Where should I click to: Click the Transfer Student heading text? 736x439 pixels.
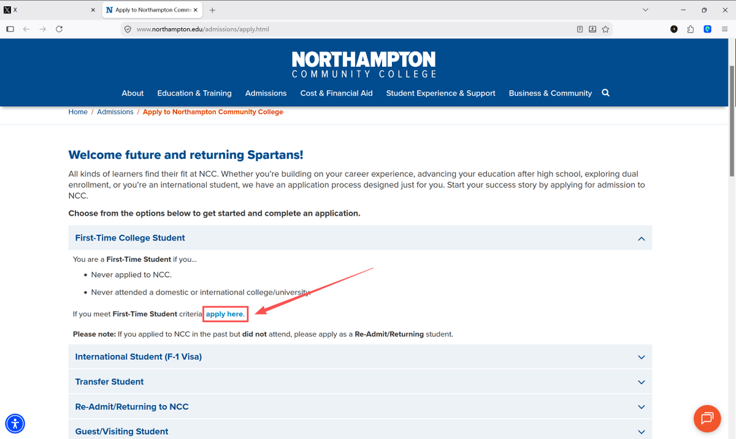click(109, 381)
